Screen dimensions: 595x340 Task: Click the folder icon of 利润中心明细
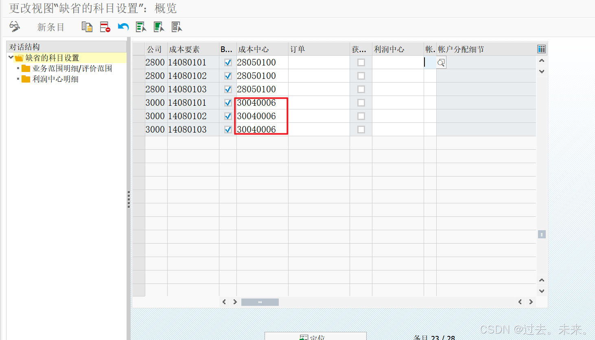click(x=26, y=79)
